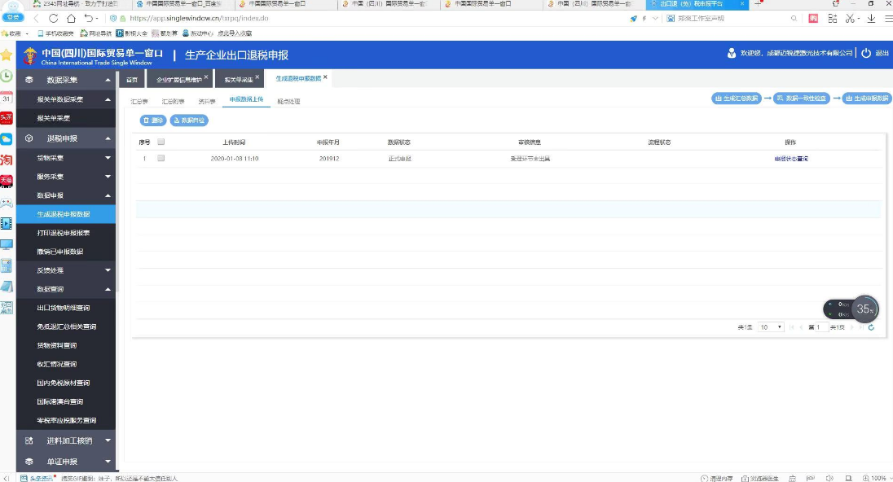Open the red Toutiao news sidebar icon
The image size is (893, 482).
tap(7, 118)
